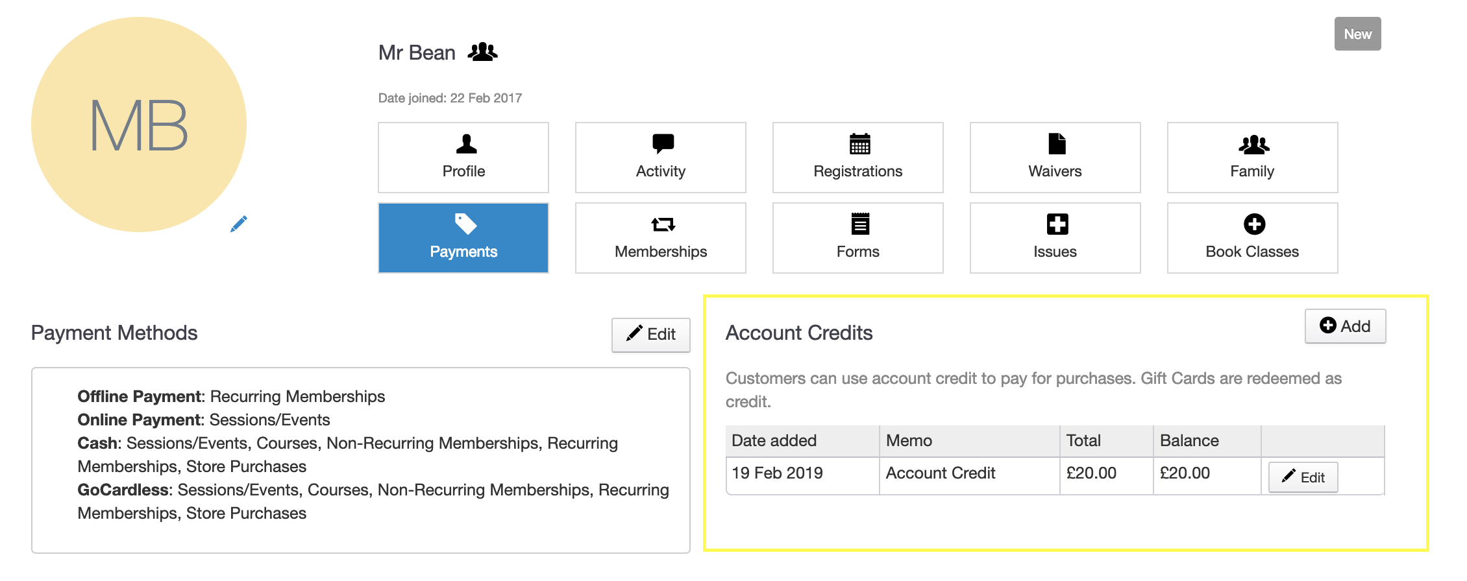This screenshot has height=581, width=1467.
Task: Open the Activity speech bubble tab
Action: pos(660,158)
